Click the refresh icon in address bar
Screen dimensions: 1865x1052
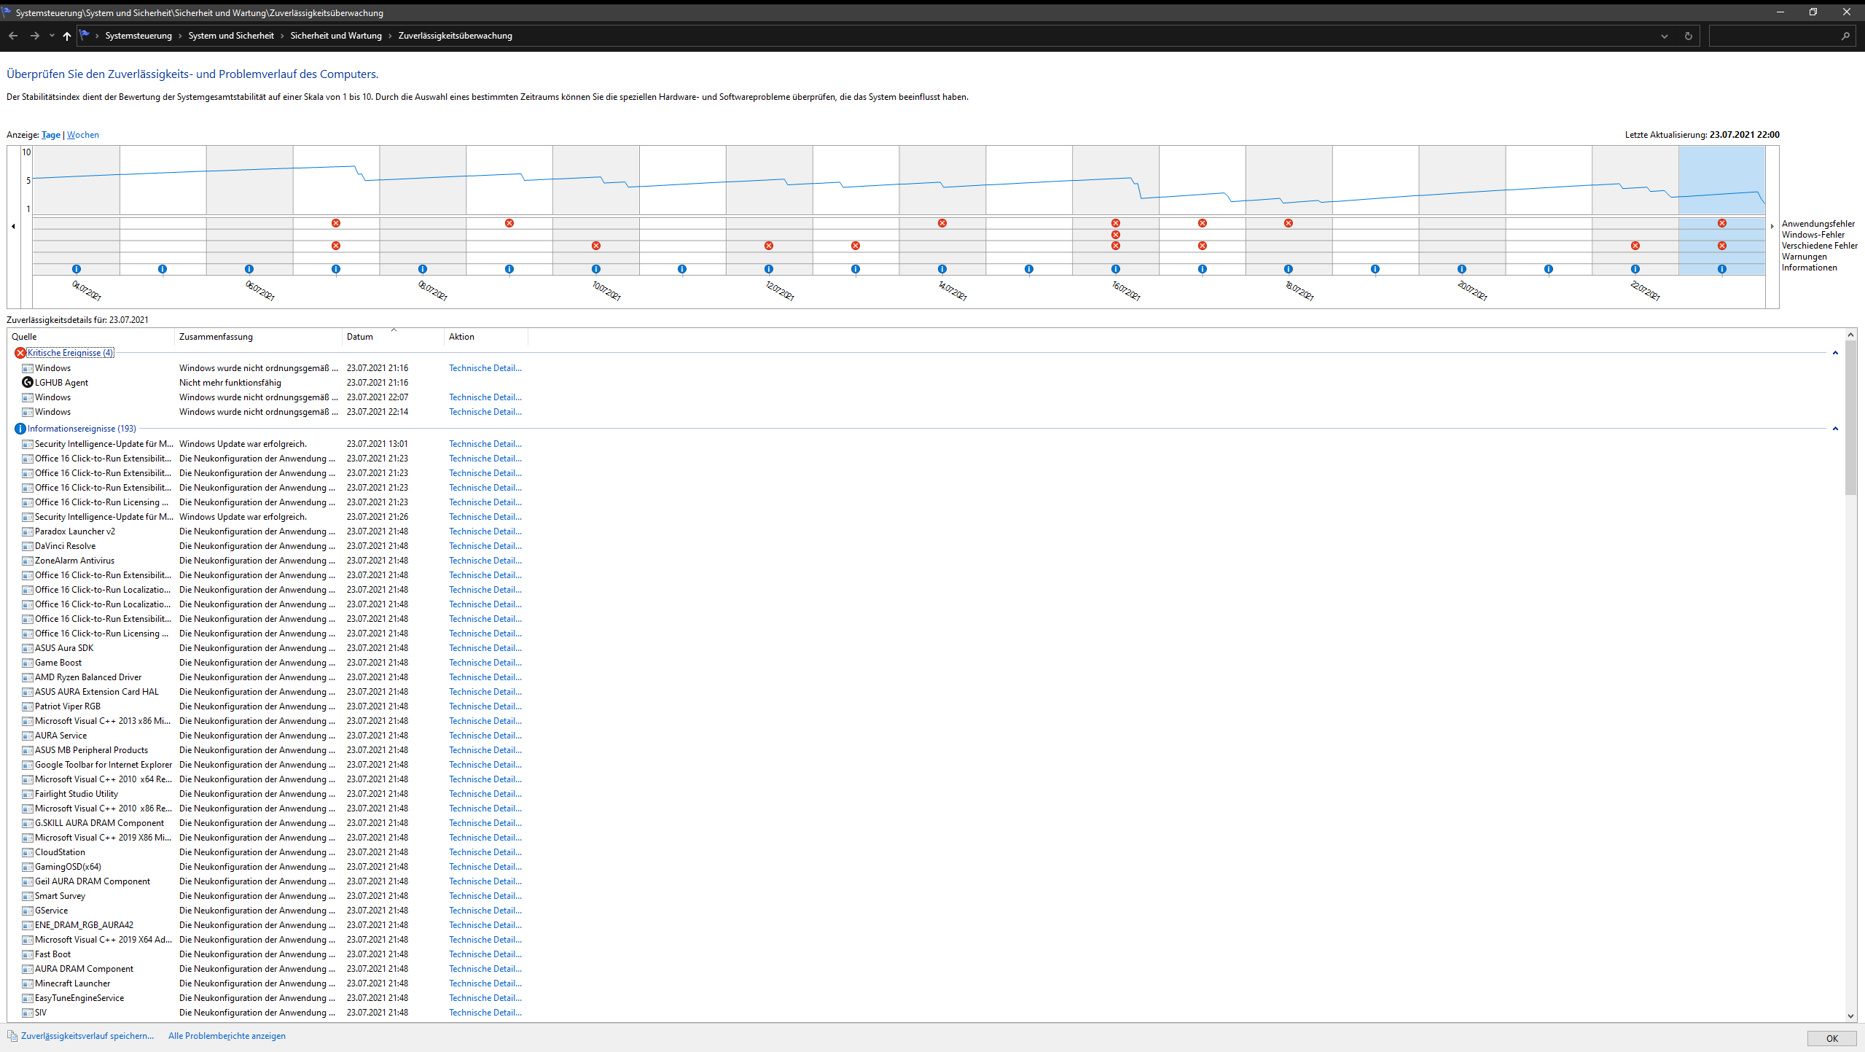pos(1688,36)
